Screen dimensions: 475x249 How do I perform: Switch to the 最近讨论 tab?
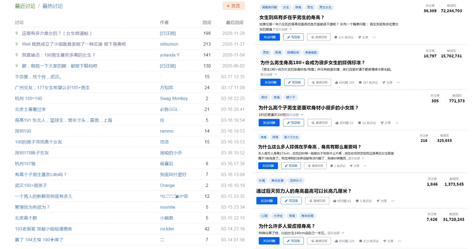click(x=25, y=6)
